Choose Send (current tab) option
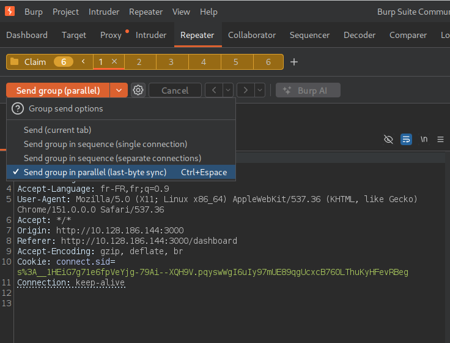The image size is (450, 343). tap(121, 130)
